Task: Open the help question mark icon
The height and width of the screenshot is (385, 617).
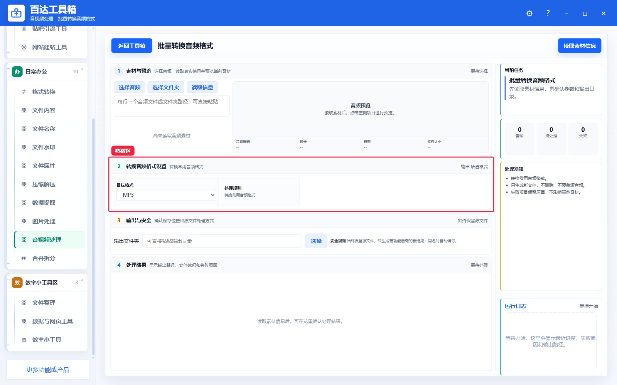Action: tap(548, 13)
